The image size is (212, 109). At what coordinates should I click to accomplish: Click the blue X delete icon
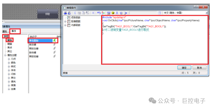93,13
